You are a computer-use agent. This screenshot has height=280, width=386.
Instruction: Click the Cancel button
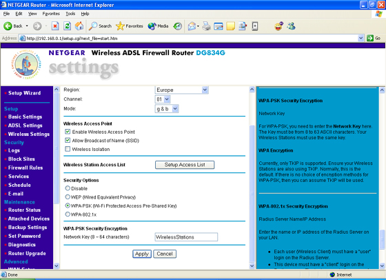click(x=165, y=254)
